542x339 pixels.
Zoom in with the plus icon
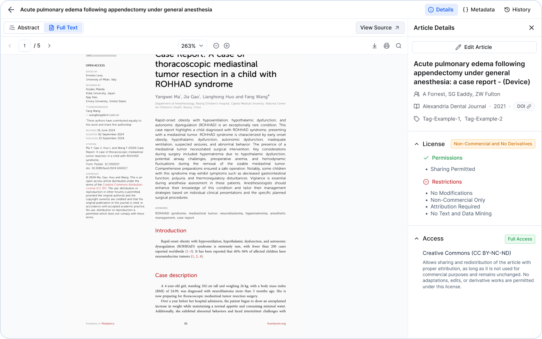(227, 46)
